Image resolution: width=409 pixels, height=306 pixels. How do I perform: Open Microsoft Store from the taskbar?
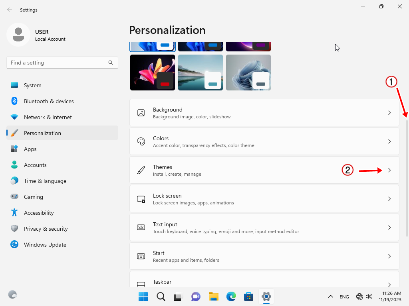249,296
